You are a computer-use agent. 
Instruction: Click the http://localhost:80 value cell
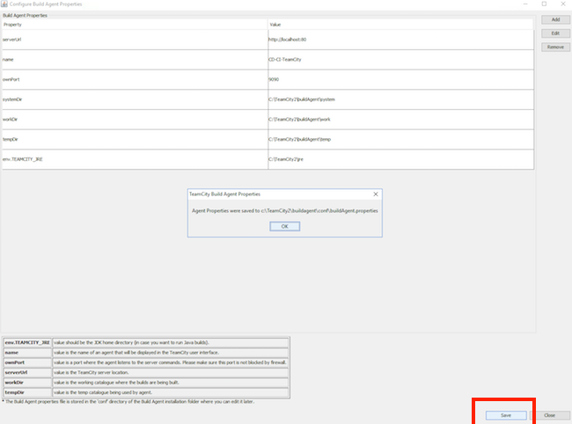[x=401, y=40]
